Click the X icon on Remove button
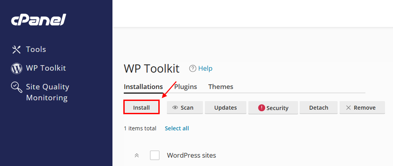393x166 pixels. (348, 108)
